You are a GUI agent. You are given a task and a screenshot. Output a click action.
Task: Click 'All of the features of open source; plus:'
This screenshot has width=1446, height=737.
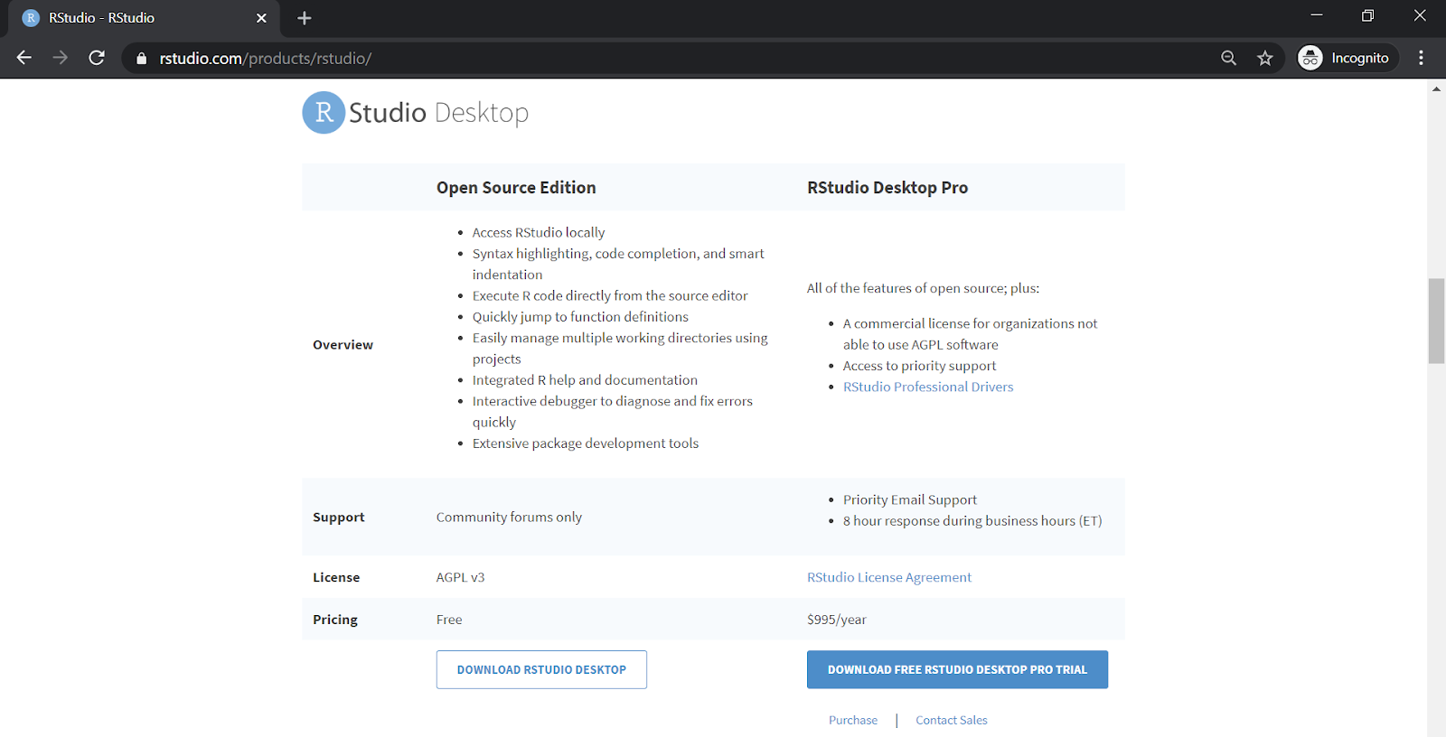point(923,288)
